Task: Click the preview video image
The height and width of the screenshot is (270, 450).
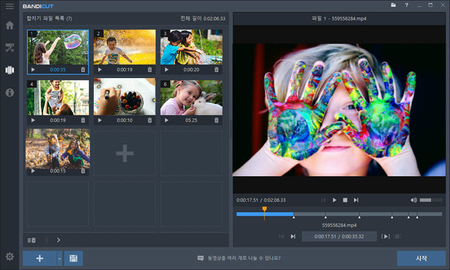Action: pyautogui.click(x=339, y=110)
